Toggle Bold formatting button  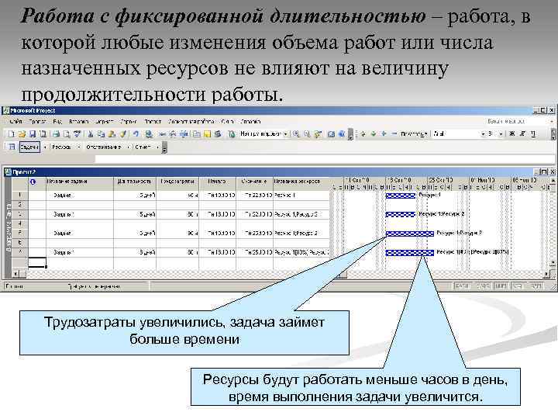[512, 134]
